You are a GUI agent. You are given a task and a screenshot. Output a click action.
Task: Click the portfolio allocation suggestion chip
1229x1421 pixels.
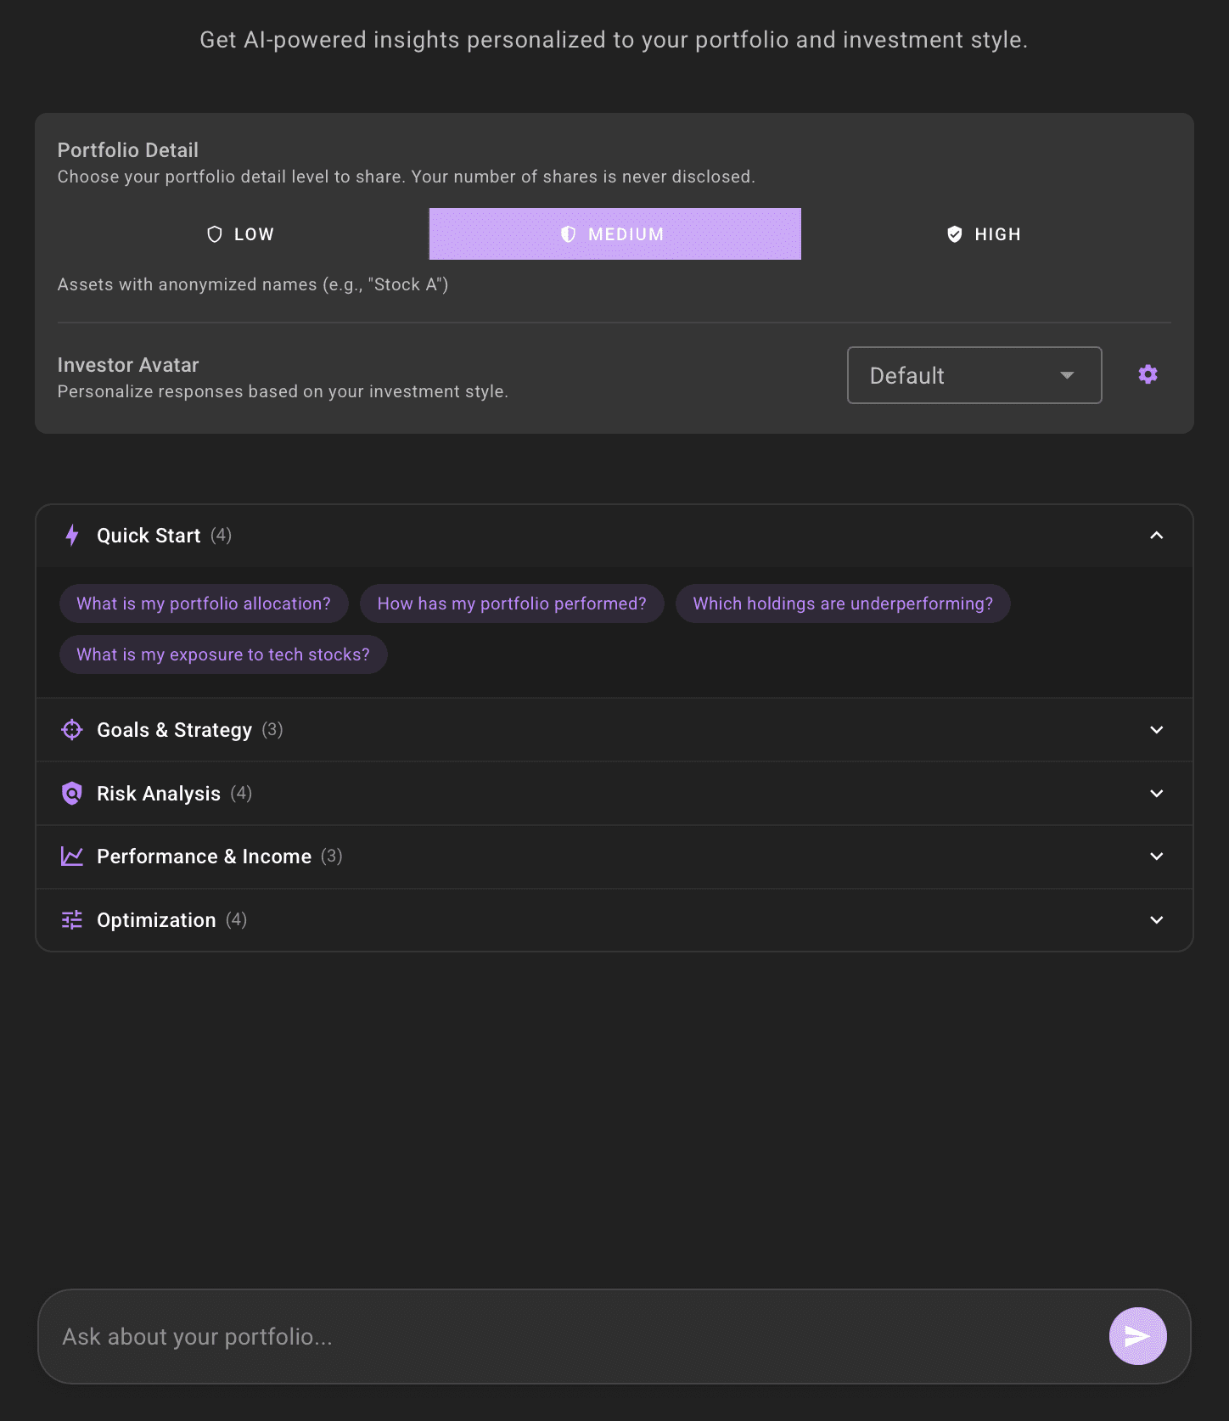point(203,603)
